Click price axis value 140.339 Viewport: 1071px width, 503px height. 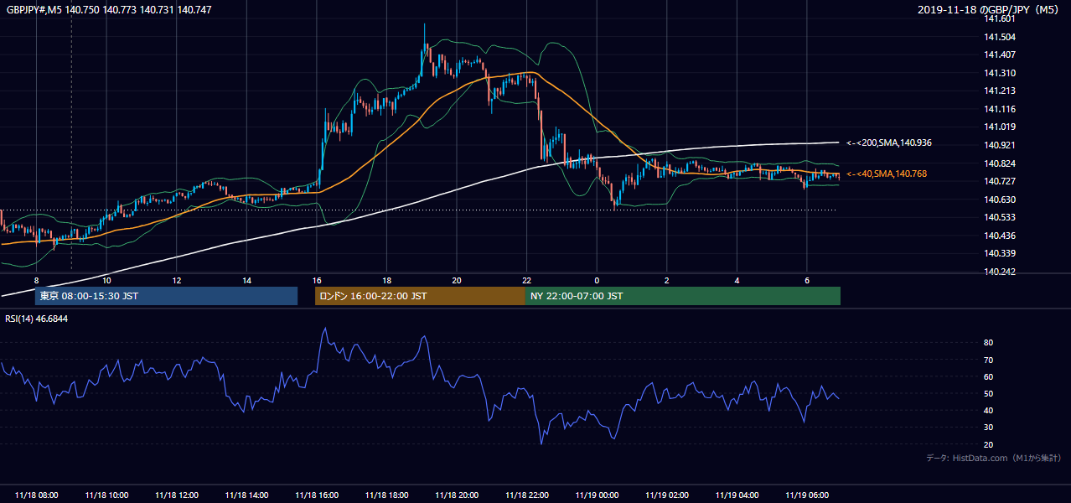pyautogui.click(x=1000, y=253)
